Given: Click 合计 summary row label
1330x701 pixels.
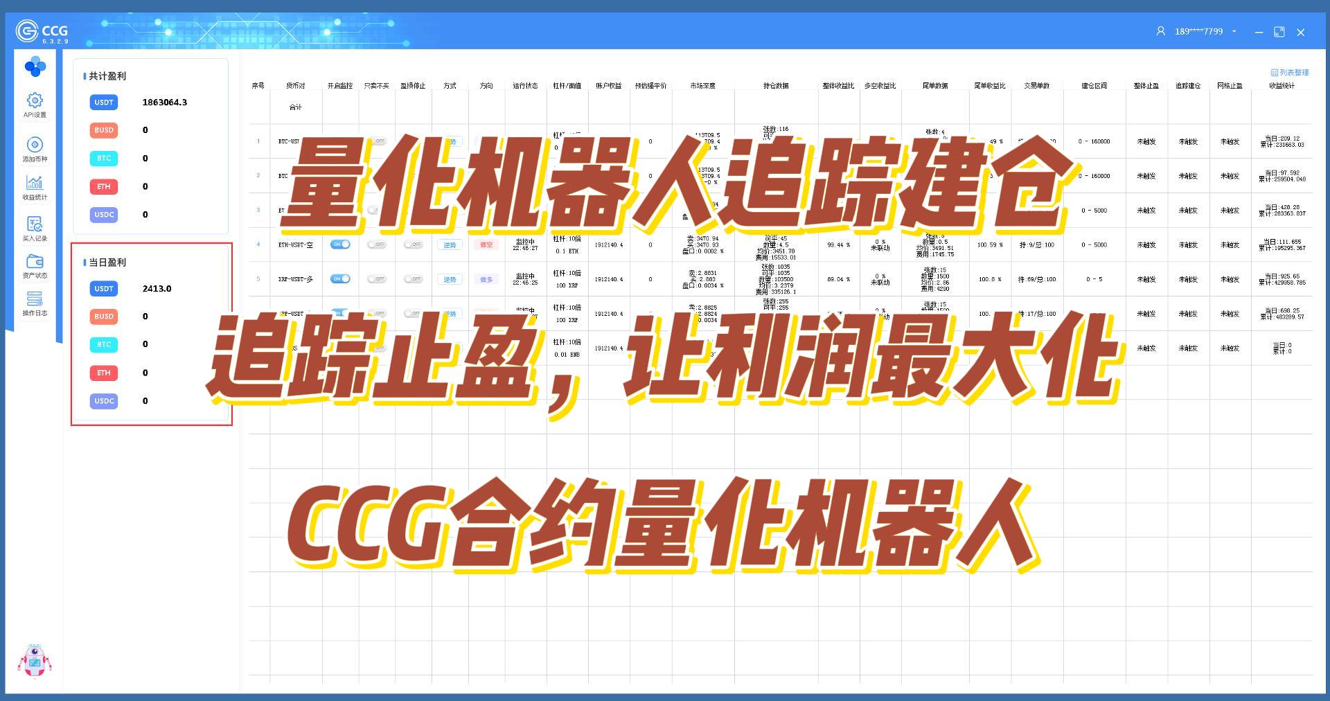Looking at the screenshot, I should 296,107.
